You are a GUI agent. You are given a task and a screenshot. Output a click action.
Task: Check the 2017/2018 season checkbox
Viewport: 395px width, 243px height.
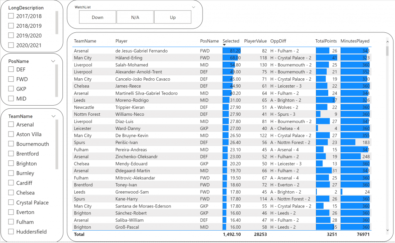11,16
